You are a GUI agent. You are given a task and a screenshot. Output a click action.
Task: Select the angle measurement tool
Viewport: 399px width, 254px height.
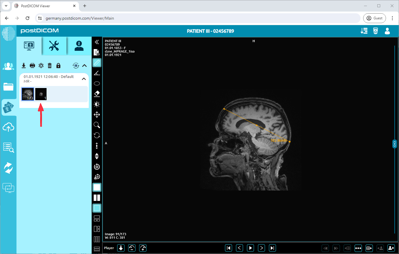click(x=97, y=73)
